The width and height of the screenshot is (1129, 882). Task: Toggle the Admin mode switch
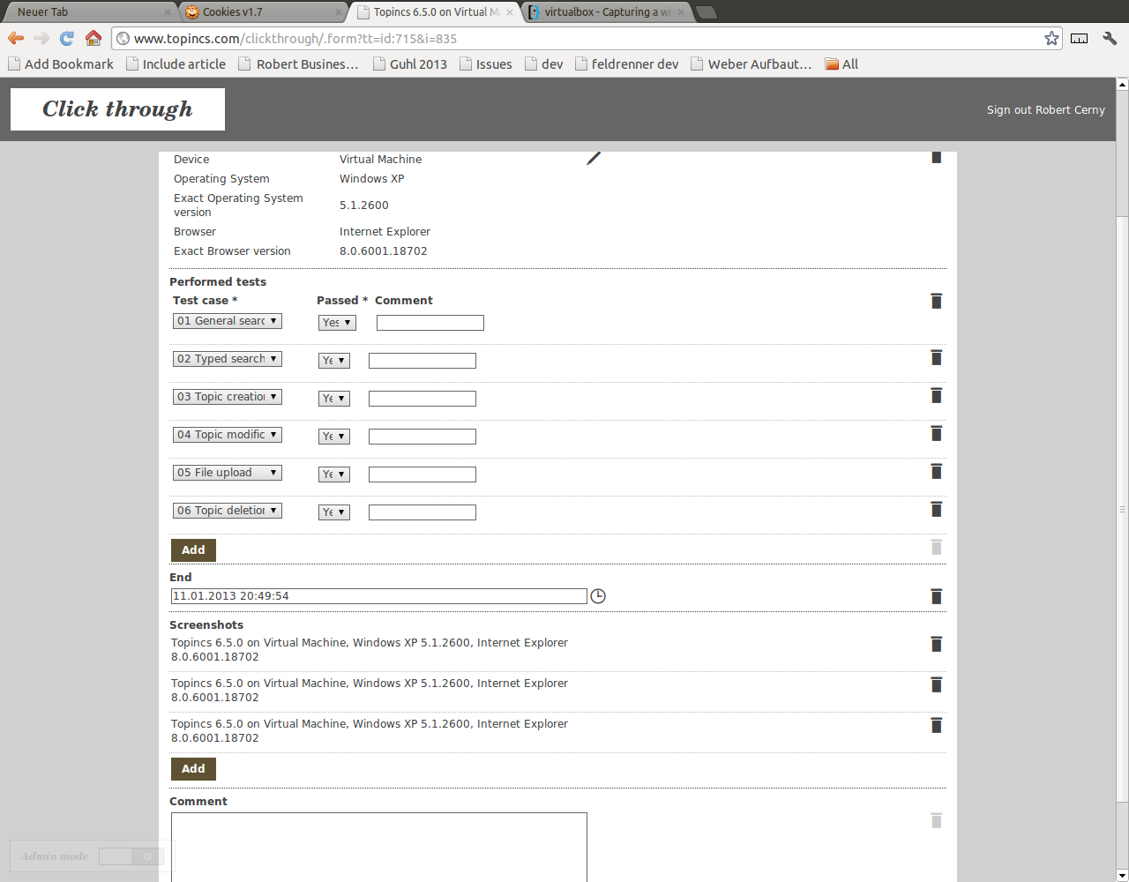coord(131,856)
